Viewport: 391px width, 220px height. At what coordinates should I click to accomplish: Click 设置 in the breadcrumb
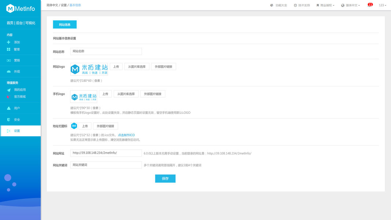tap(64, 5)
